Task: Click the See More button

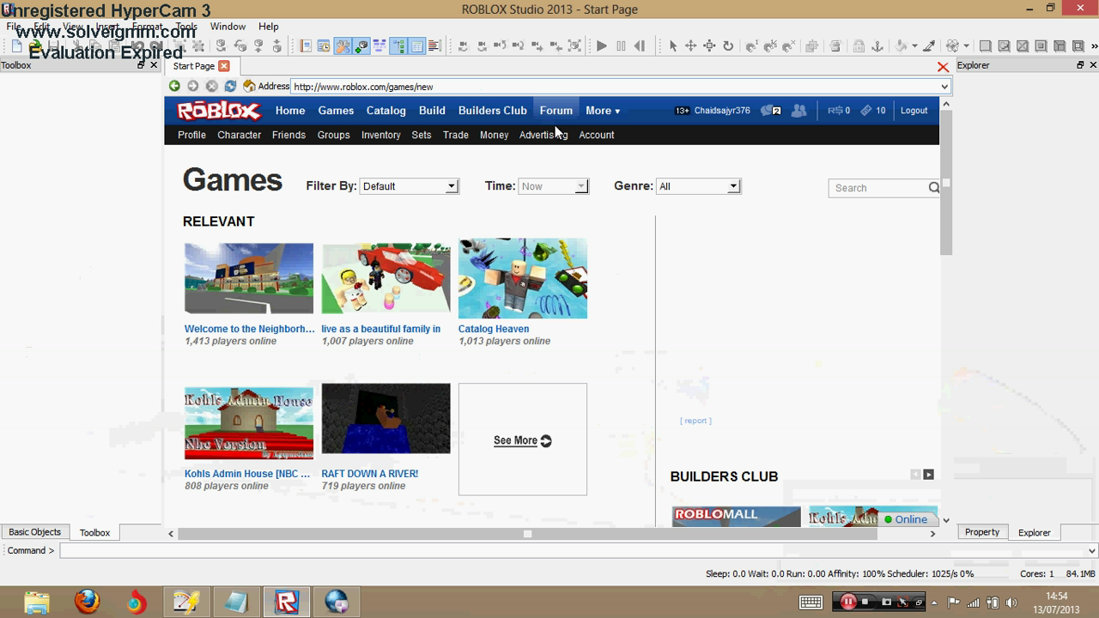Action: tap(522, 440)
